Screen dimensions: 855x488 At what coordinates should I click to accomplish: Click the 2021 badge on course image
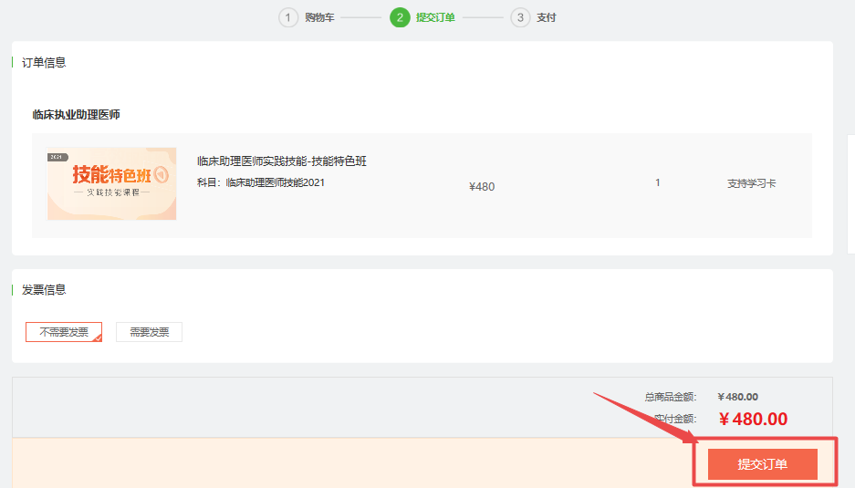pos(59,157)
